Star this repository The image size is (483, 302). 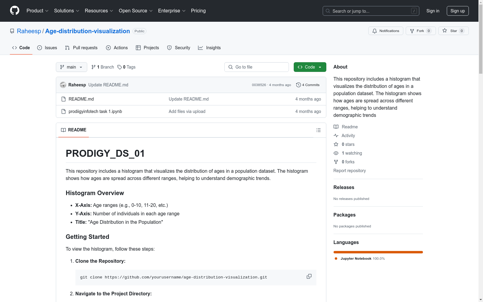453,31
